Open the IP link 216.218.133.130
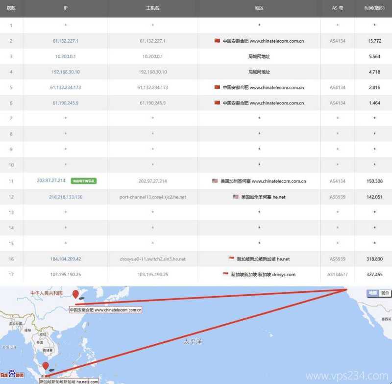Viewport: 392px width, 384px height. point(65,197)
